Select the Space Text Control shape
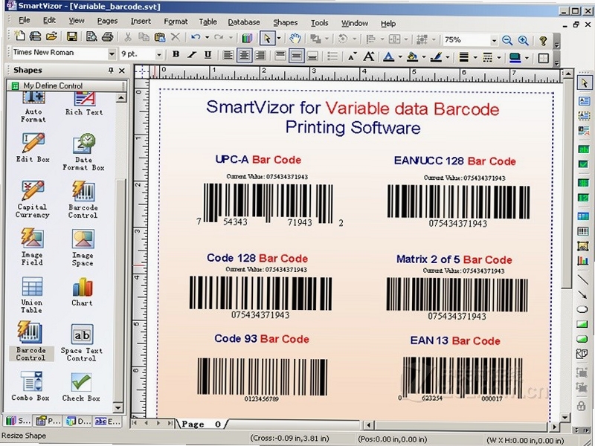Screen dimensions: 595x446 (x=82, y=343)
